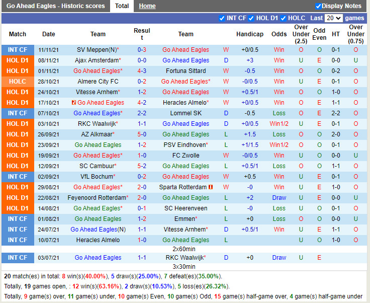Click the 5-0 result against AZ Alkmaar
Viewport: 370px width, 303px height.
[142, 134]
